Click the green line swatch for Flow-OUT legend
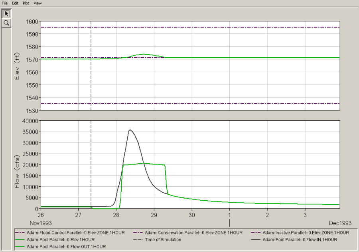 pos(20,246)
